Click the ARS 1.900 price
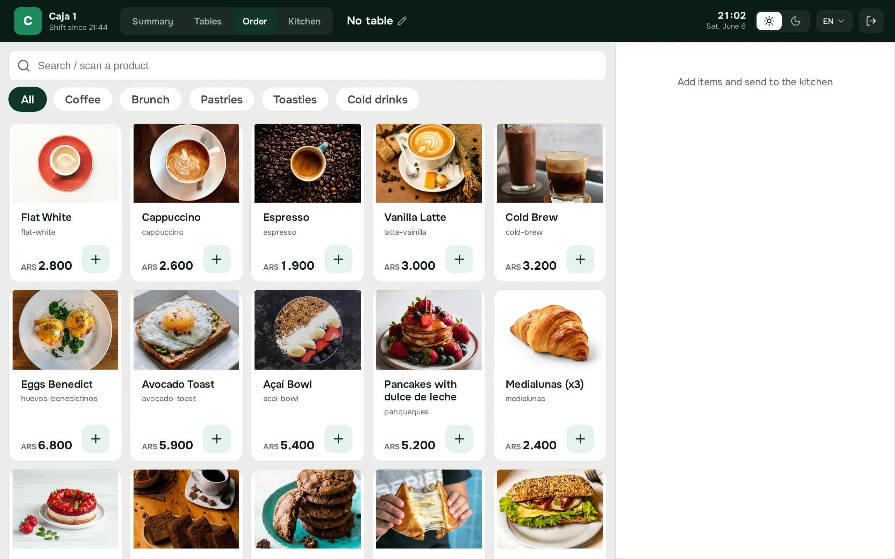The width and height of the screenshot is (895, 559). point(289,266)
